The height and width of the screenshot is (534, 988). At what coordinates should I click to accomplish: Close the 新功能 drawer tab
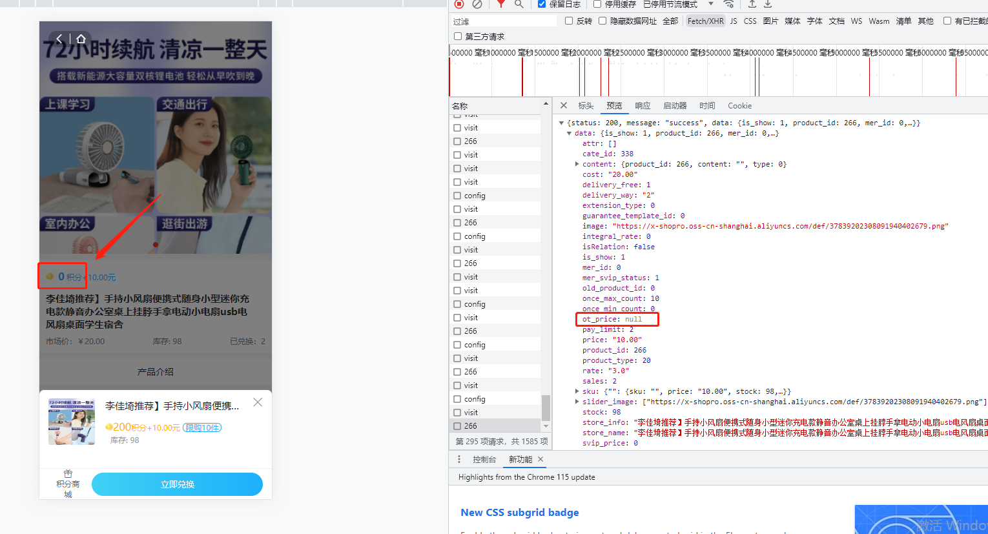[540, 459]
